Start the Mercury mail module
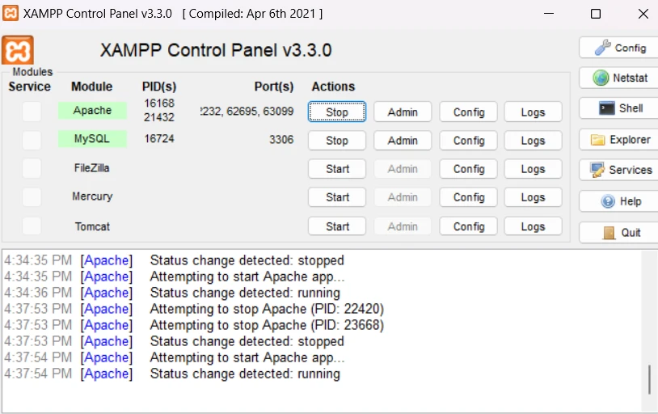This screenshot has height=414, width=658. (x=337, y=197)
